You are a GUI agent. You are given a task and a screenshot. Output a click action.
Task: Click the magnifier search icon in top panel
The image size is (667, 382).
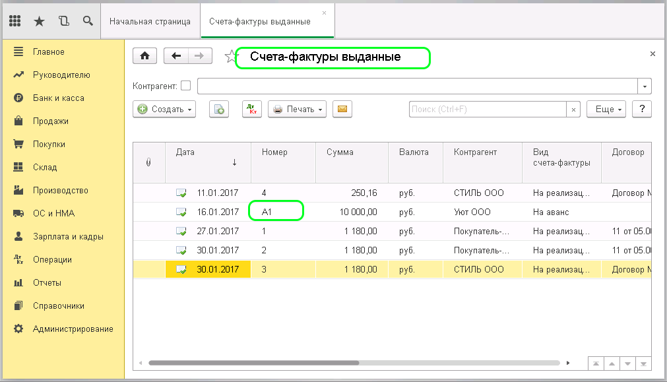(87, 21)
